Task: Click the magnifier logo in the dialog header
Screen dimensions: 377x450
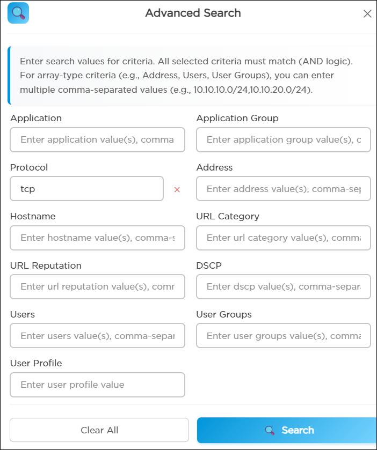Action: tap(18, 13)
